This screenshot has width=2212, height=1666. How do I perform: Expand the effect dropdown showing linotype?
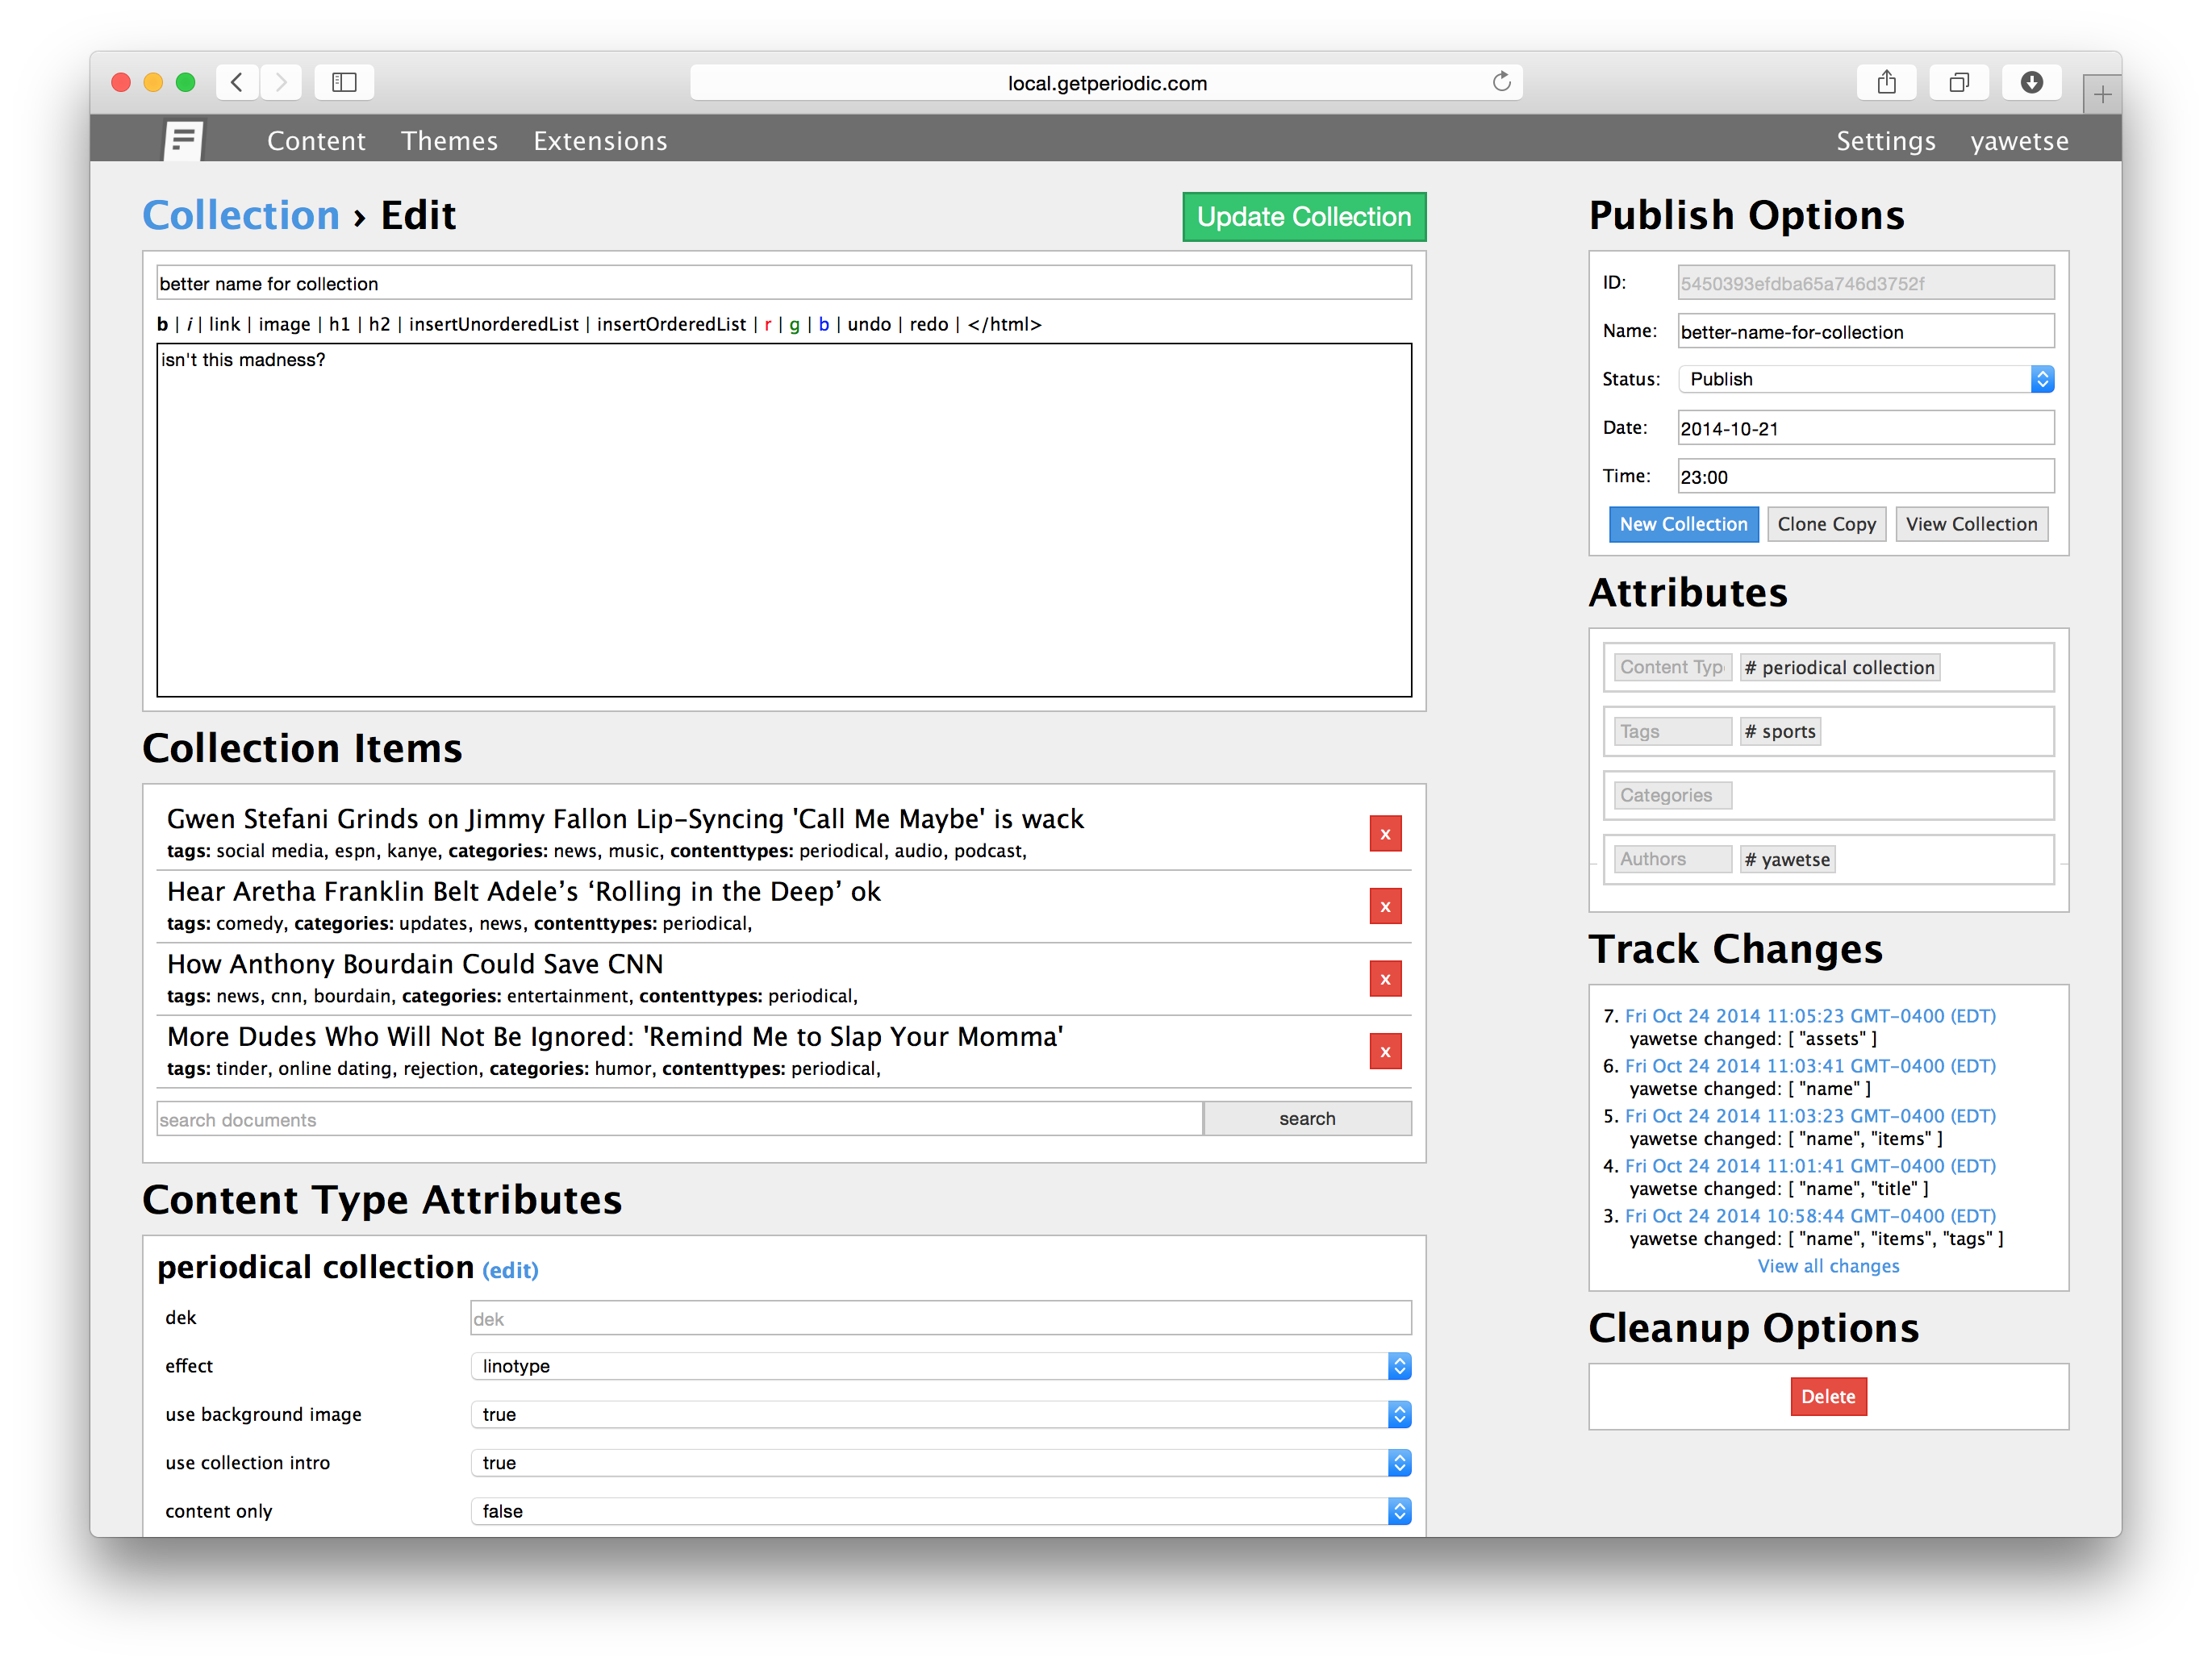tap(940, 1366)
